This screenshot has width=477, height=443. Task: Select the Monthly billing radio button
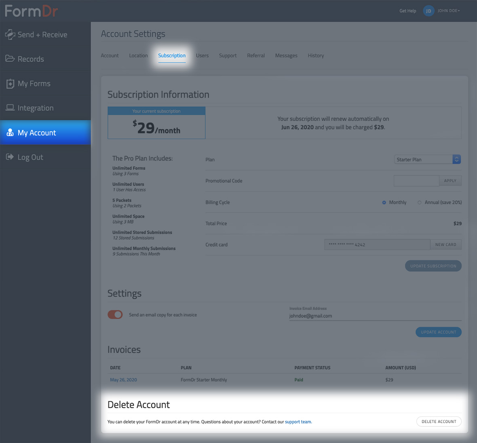(x=384, y=202)
